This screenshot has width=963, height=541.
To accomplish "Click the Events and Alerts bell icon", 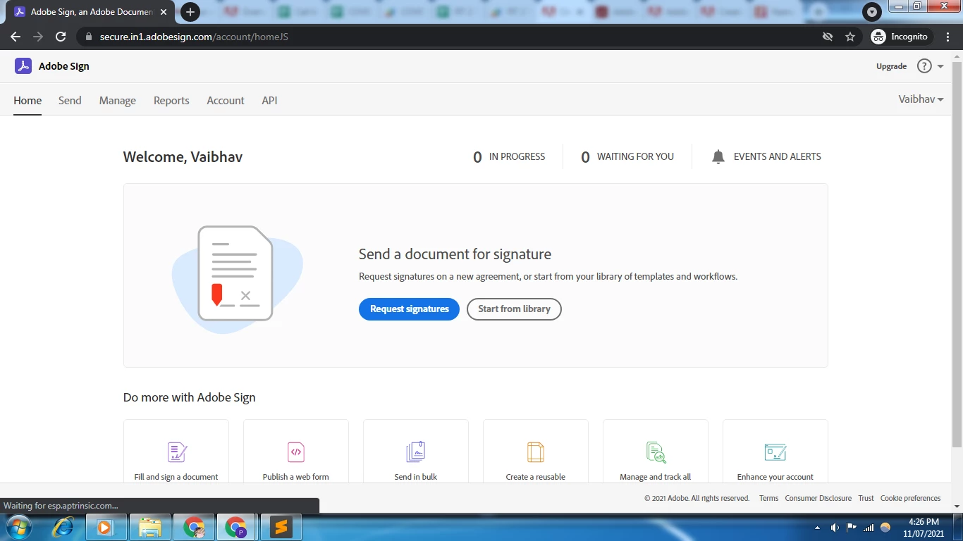I will pyautogui.click(x=718, y=157).
